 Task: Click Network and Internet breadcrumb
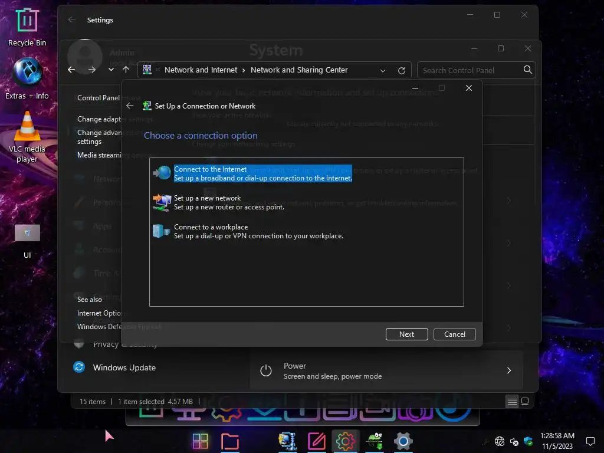pyautogui.click(x=201, y=70)
